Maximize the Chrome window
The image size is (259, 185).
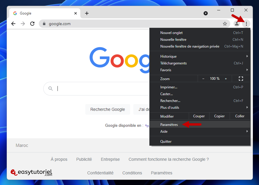tap(232, 10)
